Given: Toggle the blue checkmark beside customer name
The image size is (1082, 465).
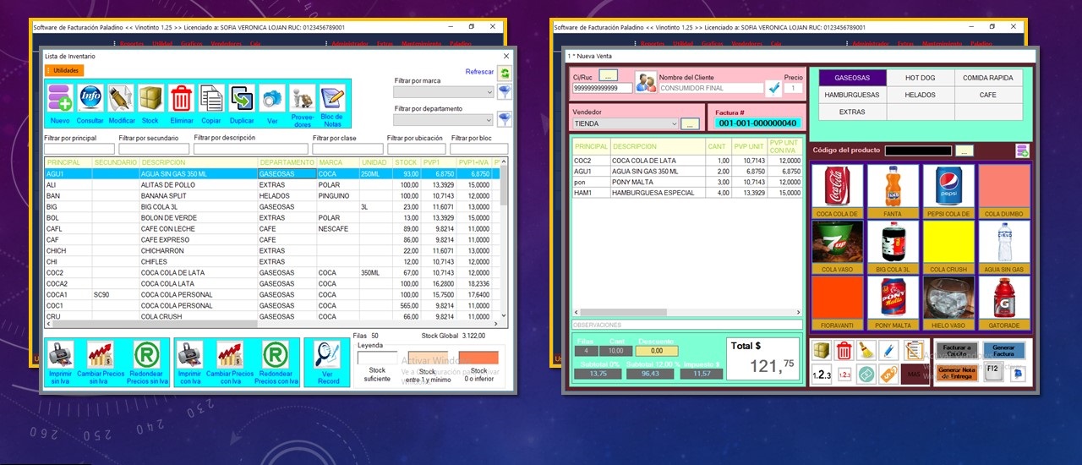Looking at the screenshot, I should pos(773,88).
